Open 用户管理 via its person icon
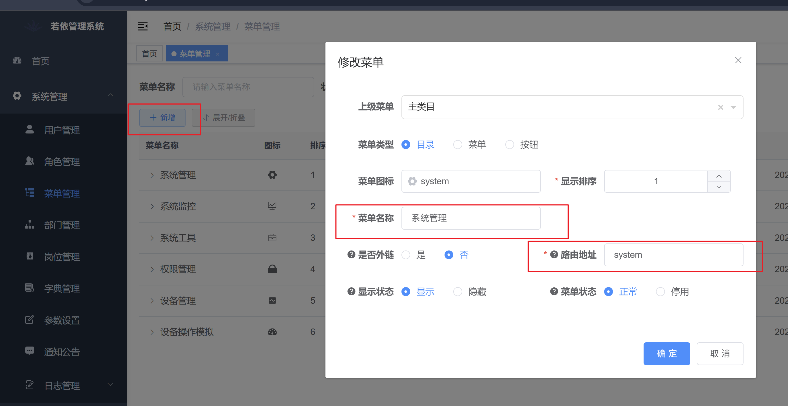The height and width of the screenshot is (406, 788). click(30, 130)
